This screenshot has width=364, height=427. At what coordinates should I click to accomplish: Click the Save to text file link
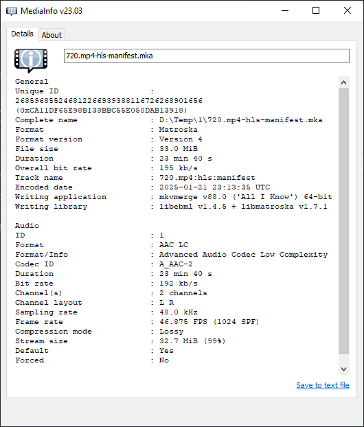tap(323, 385)
